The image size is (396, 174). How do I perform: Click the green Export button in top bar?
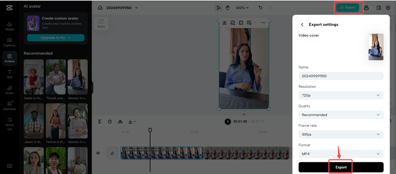[348, 8]
